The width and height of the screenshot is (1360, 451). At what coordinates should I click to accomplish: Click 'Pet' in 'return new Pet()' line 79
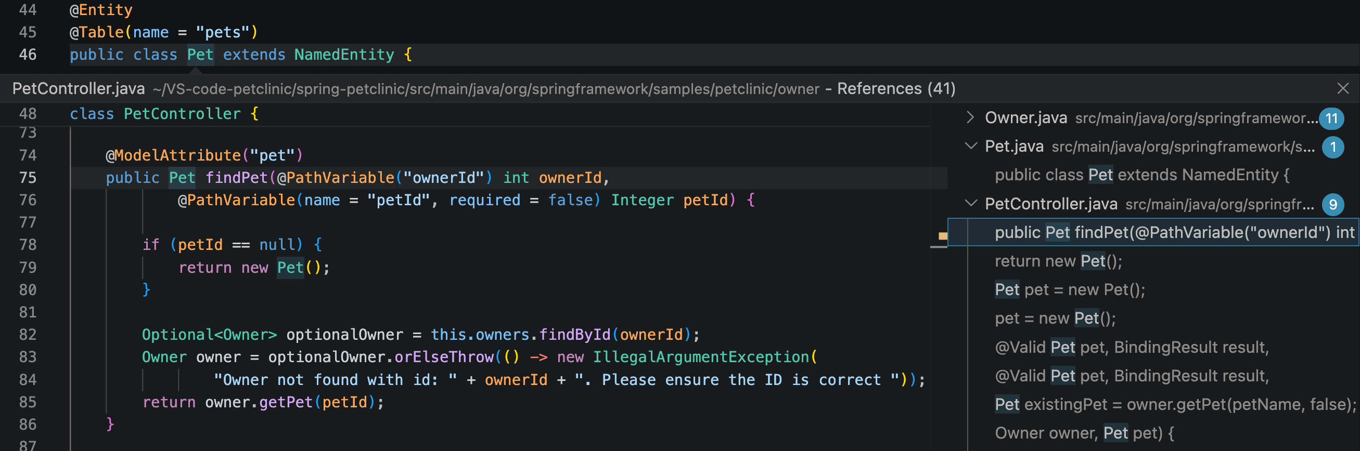click(x=290, y=268)
